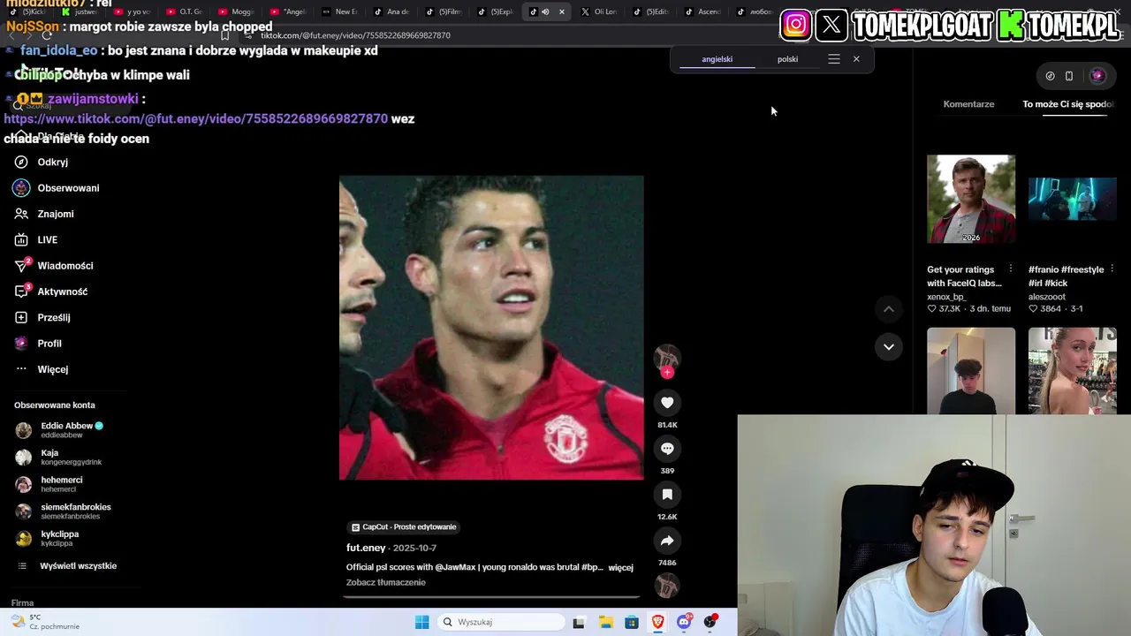Open hehemerci followed account

click(x=49, y=484)
